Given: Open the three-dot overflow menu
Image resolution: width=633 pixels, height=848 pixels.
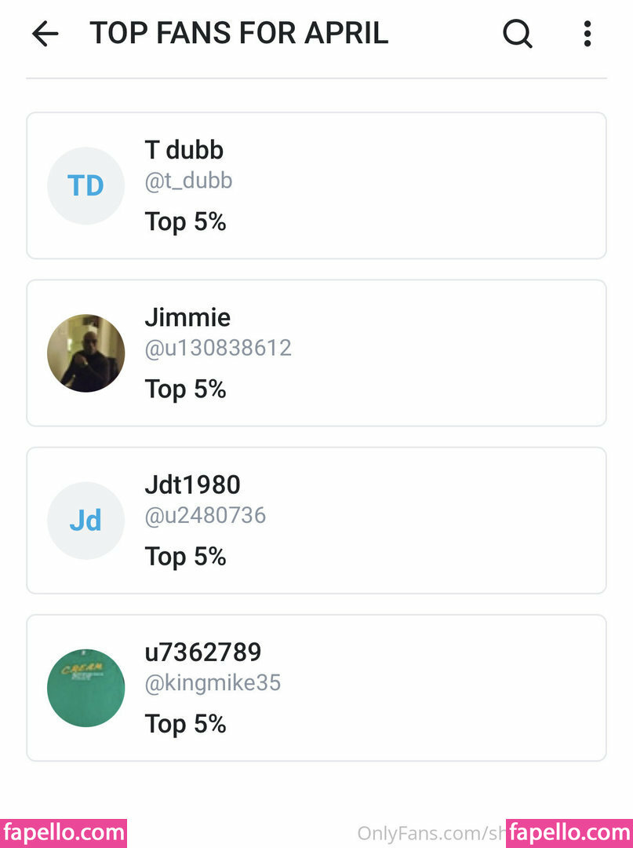Looking at the screenshot, I should 588,34.
